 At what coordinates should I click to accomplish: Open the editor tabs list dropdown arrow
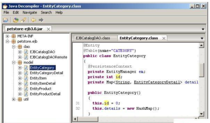click(202, 38)
